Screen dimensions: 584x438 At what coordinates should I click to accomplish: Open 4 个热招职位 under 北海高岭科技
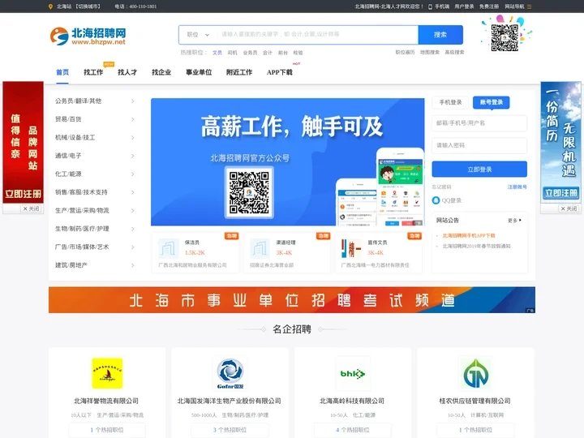tap(353, 430)
